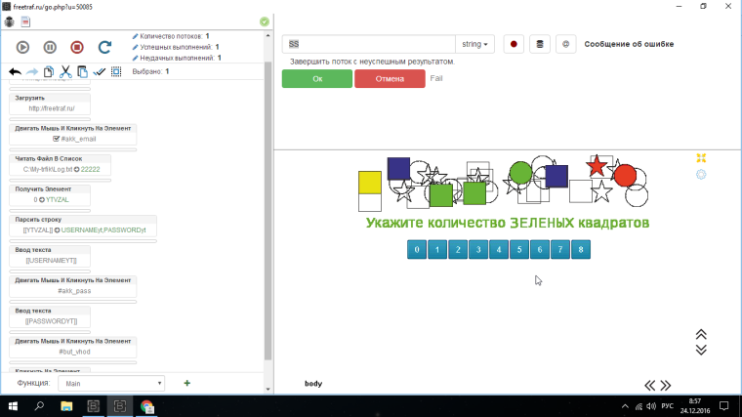Expand the Main function dropdown
The height and width of the screenshot is (417, 742).
coord(111,384)
